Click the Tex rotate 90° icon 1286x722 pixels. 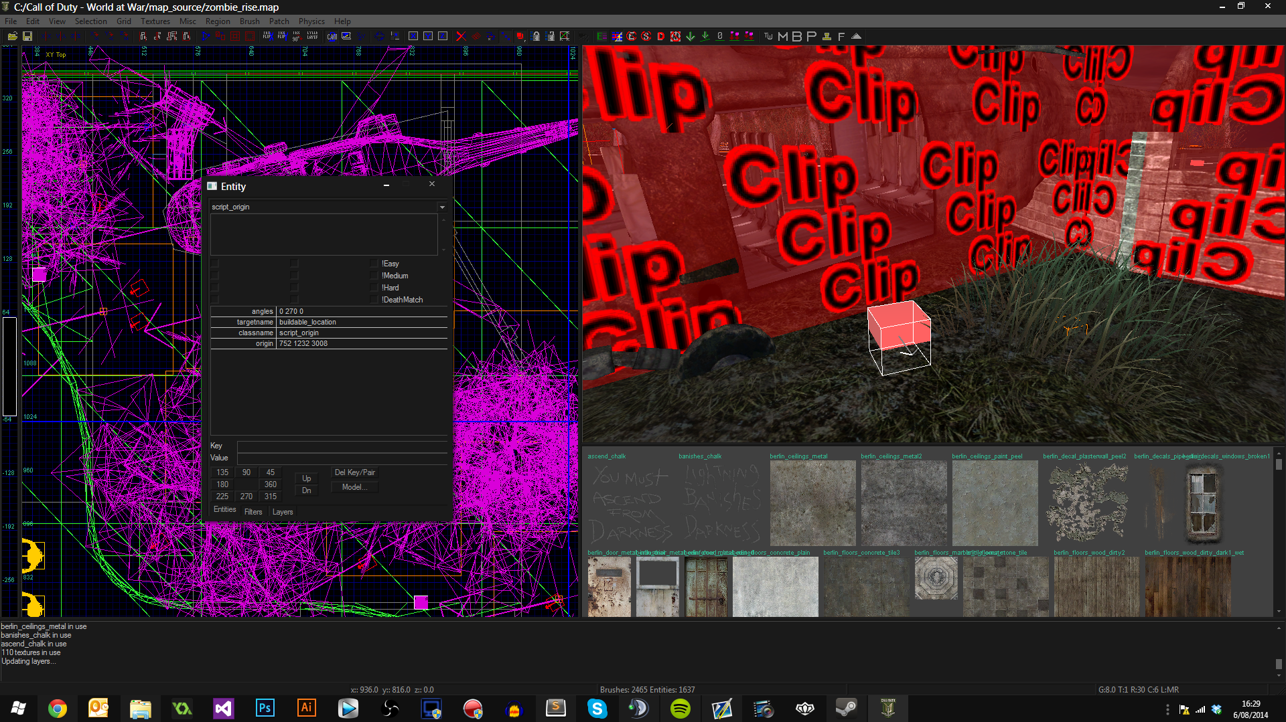(x=296, y=36)
